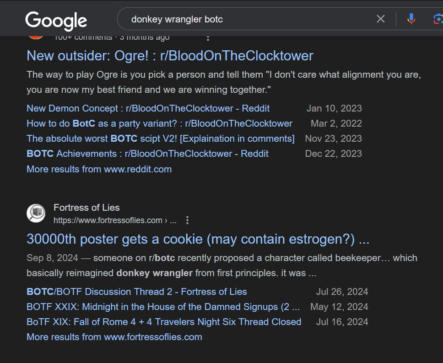Click the Fortress of Lies favicon
This screenshot has width=443, height=363.
(x=36, y=213)
